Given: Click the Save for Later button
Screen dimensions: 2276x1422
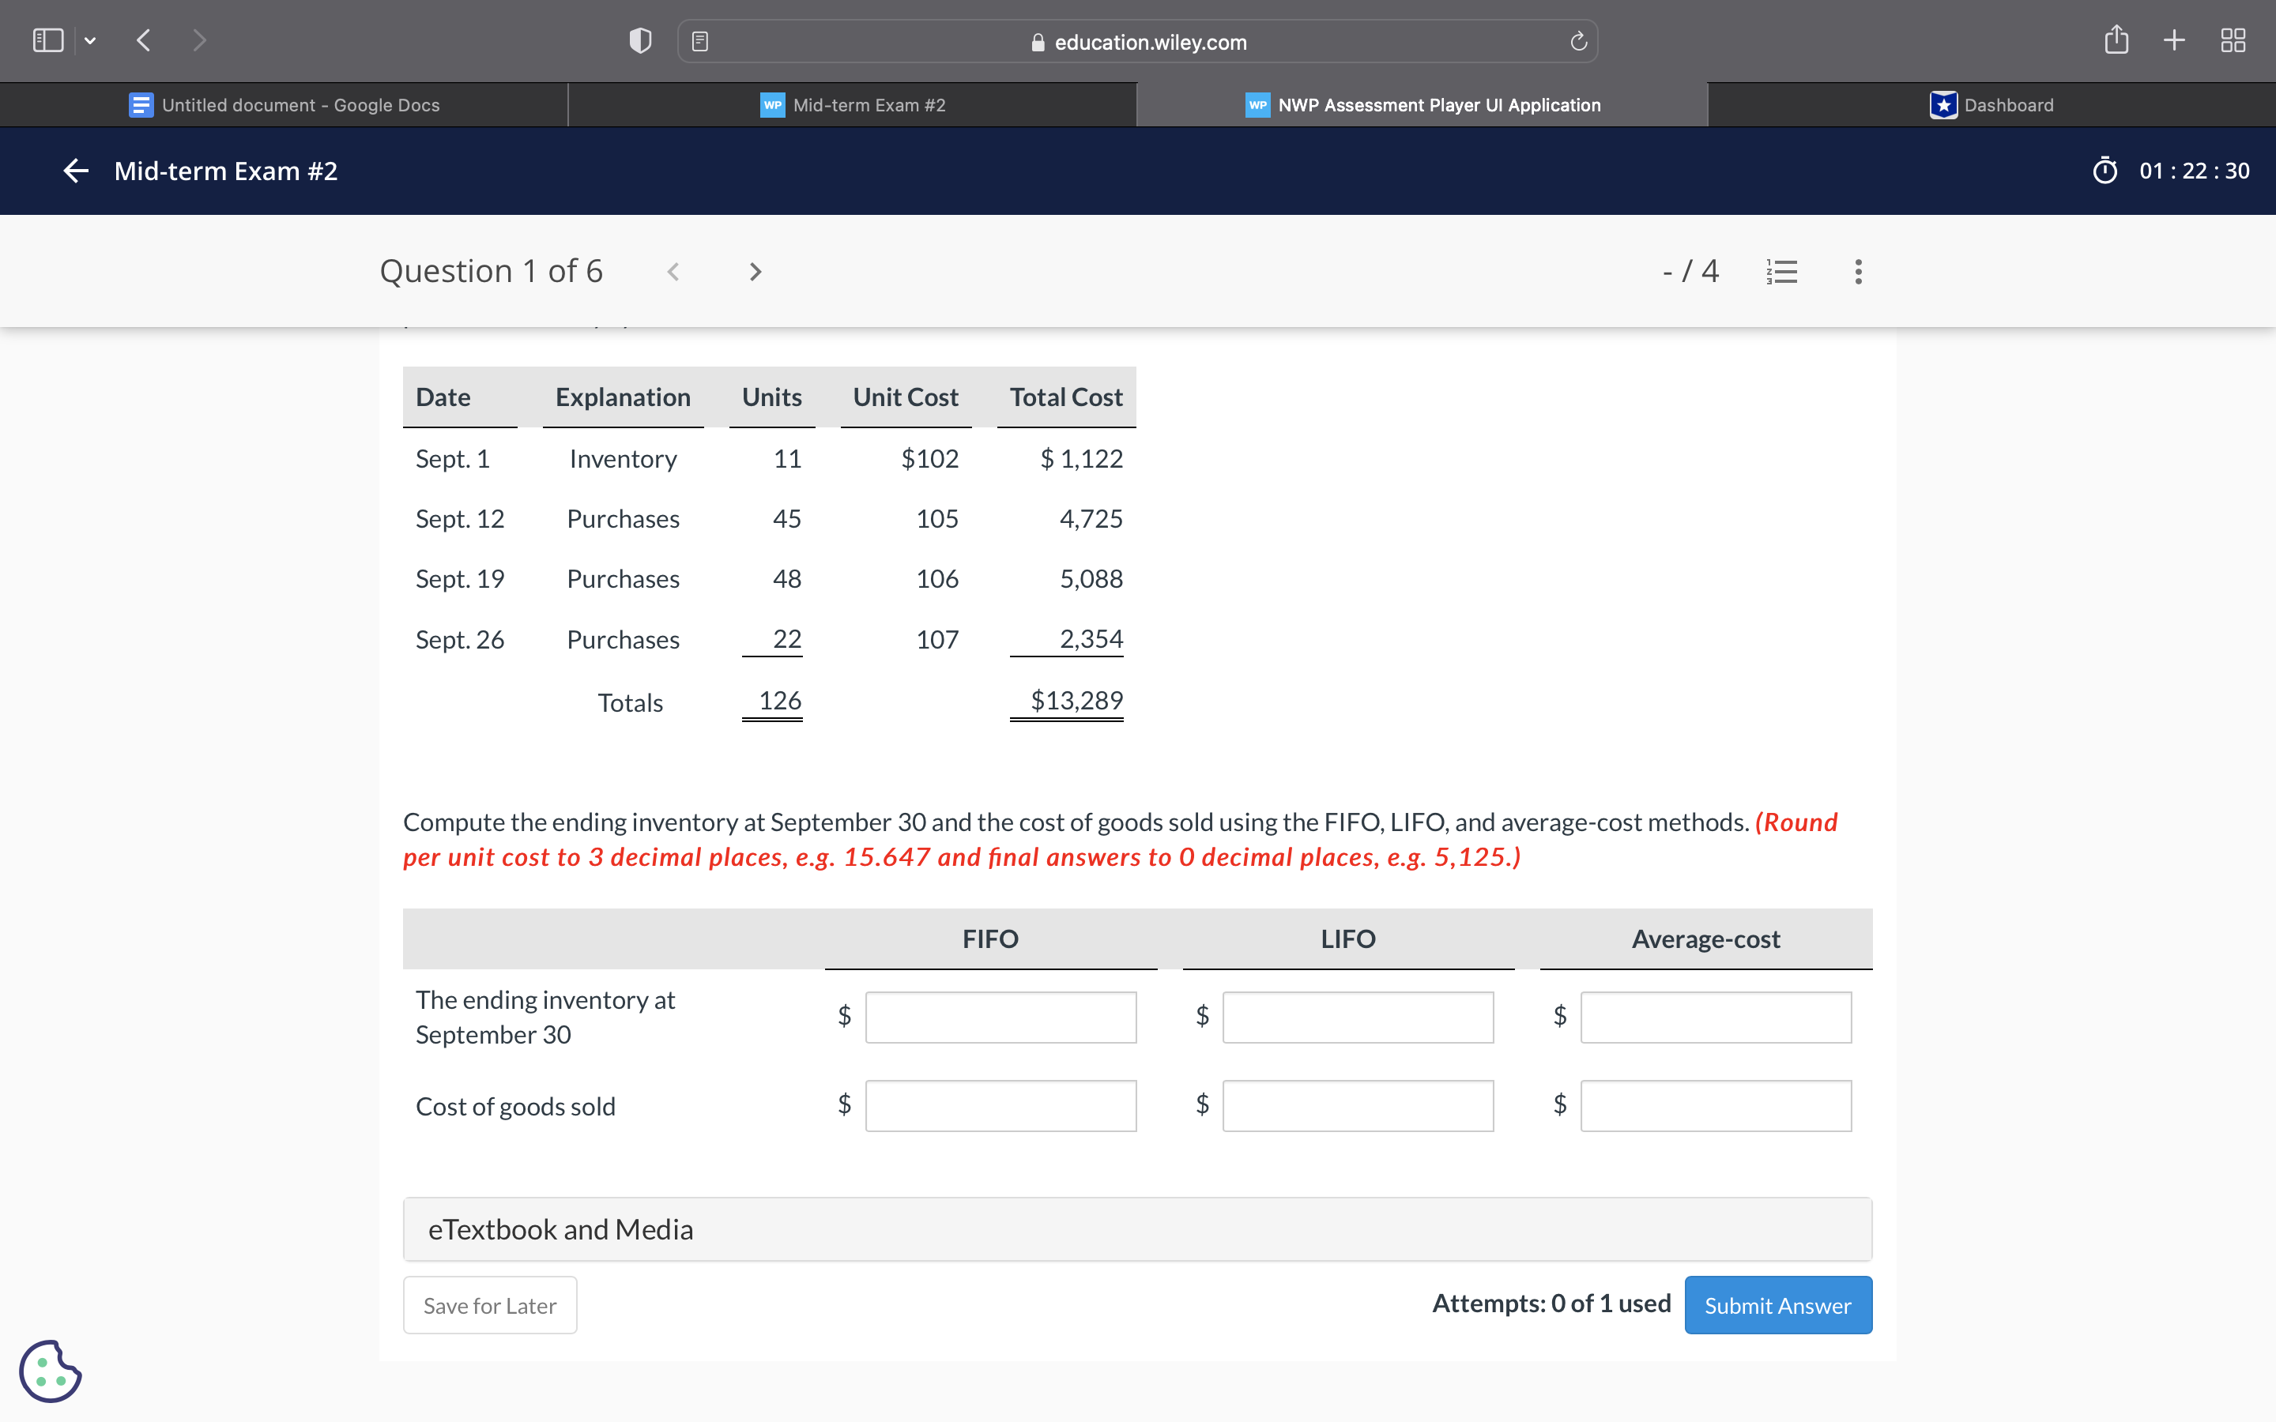Looking at the screenshot, I should point(489,1305).
